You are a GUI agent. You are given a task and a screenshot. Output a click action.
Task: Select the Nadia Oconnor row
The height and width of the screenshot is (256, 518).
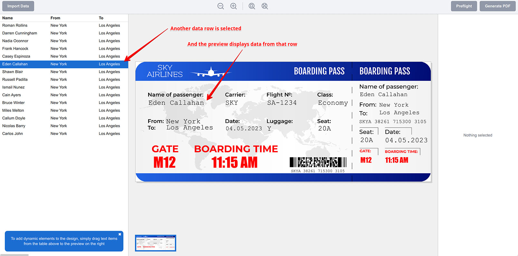click(x=64, y=41)
